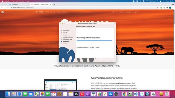Open Numbers app in the Dock
175x98 pixels.
(x=99, y=94)
